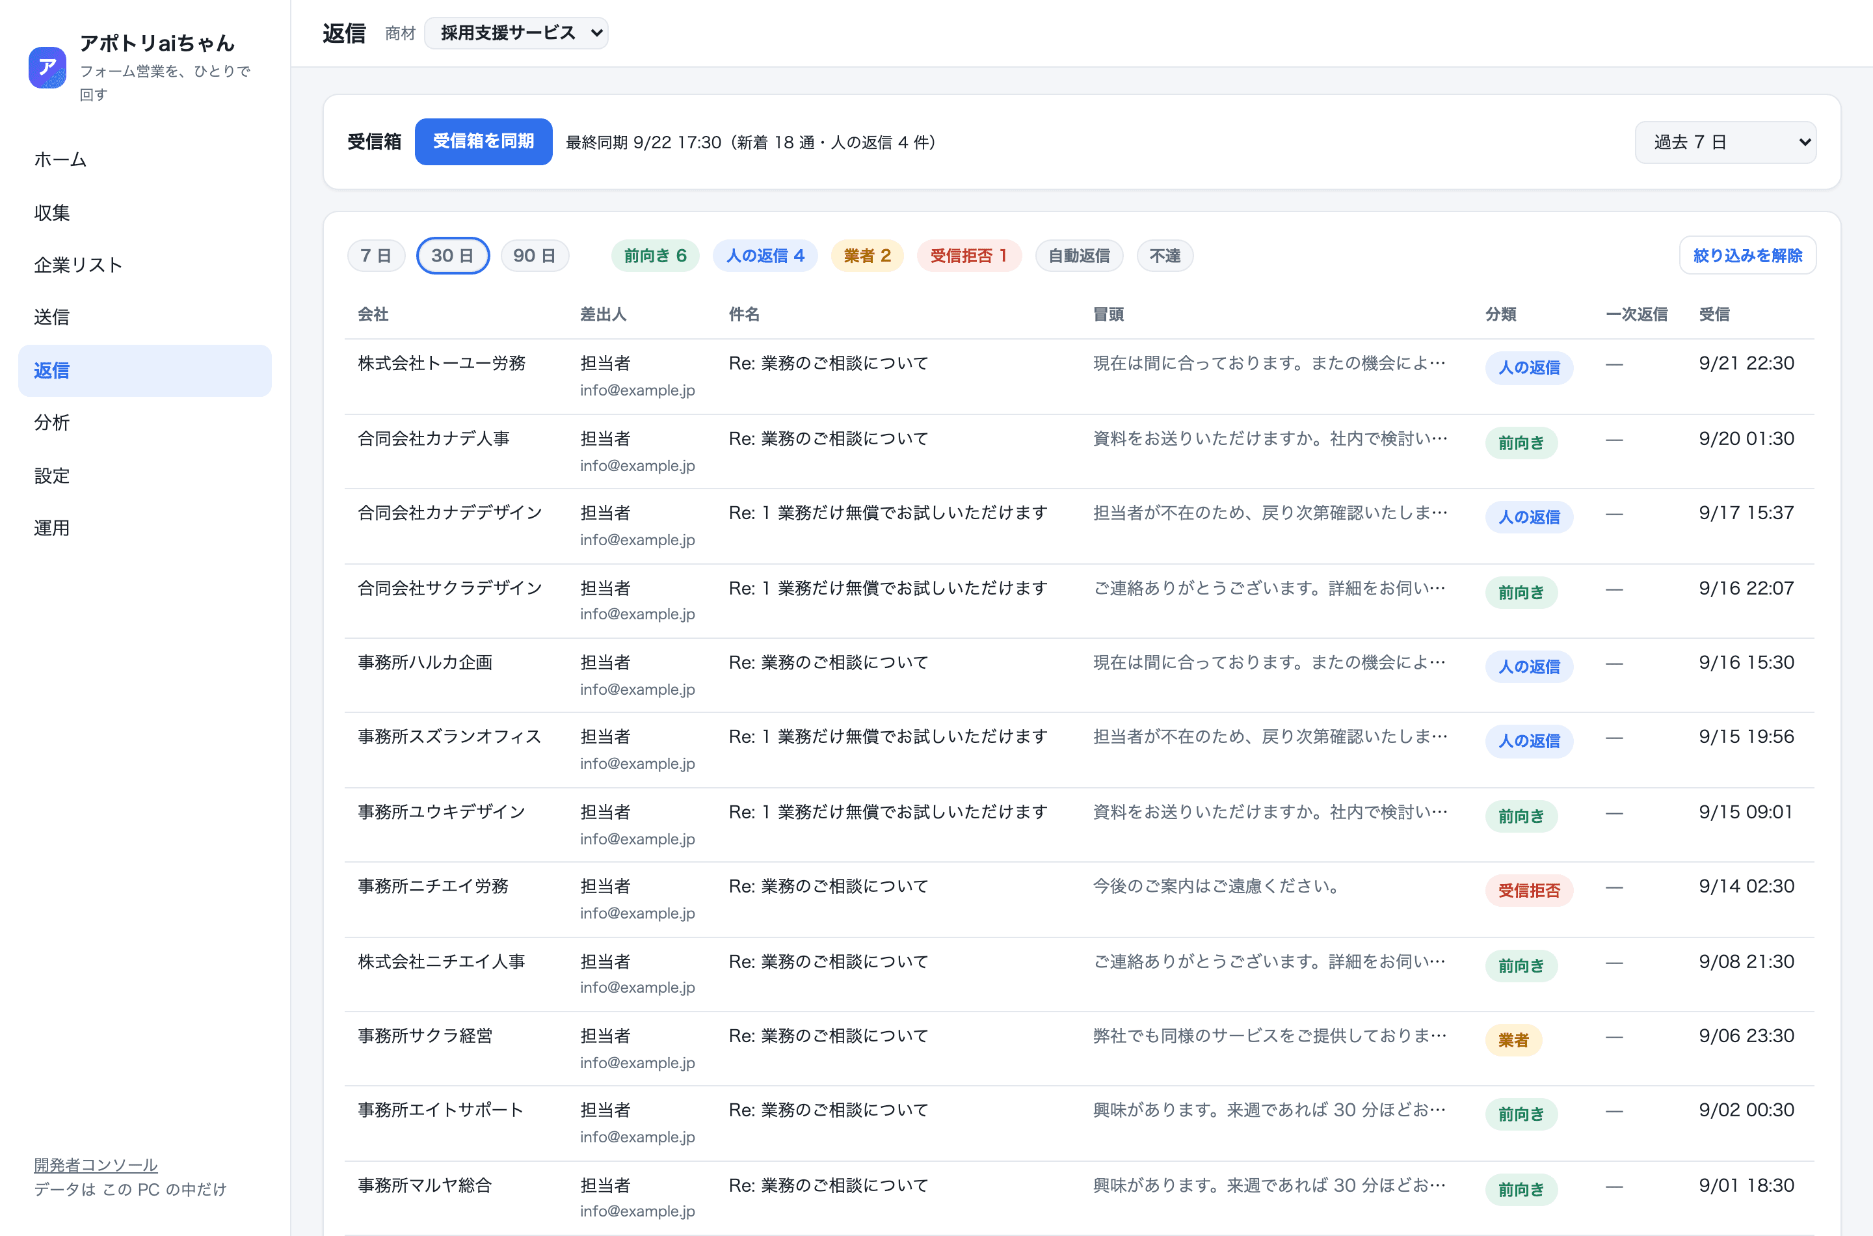Click the 分類 column header
This screenshot has width=1873, height=1236.
coord(1500,314)
